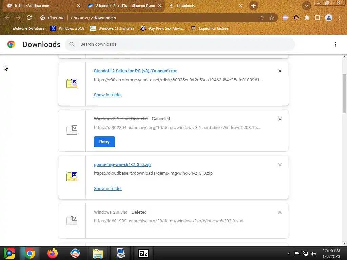Click the round-face extension icon in the toolbar
Image resolution: width=347 pixels, height=260 pixels.
tap(296, 18)
